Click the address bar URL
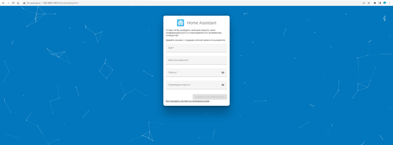The image size is (393, 145). click(x=61, y=3)
